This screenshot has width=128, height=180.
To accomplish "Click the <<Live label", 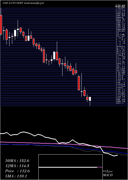I will (x=108, y=172).
